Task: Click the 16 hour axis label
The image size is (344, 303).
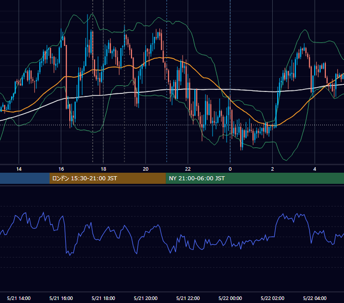Action: click(61, 169)
